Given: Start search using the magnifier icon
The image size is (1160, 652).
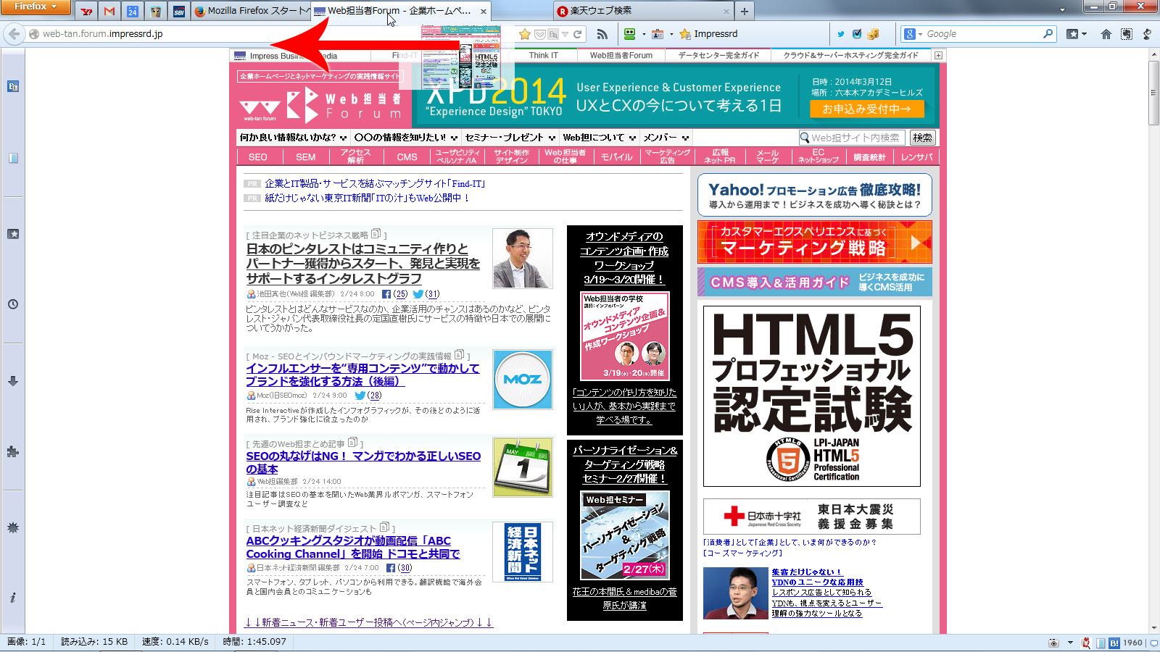Looking at the screenshot, I should click(x=1048, y=34).
